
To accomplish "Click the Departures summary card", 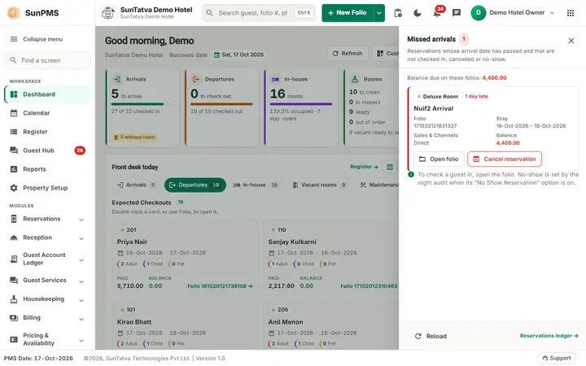I will pyautogui.click(x=221, y=107).
